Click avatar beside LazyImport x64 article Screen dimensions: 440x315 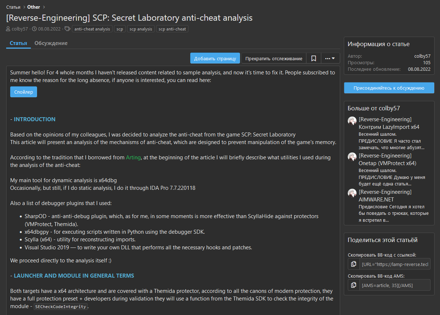(352, 121)
